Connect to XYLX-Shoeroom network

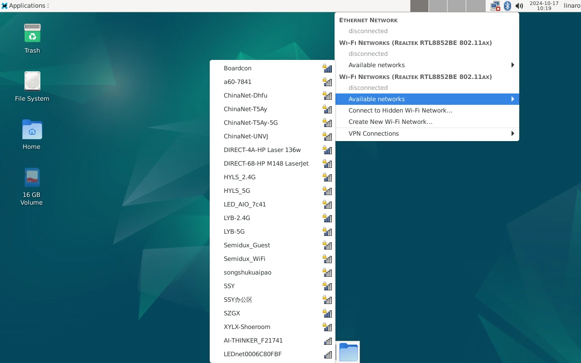pos(272,327)
